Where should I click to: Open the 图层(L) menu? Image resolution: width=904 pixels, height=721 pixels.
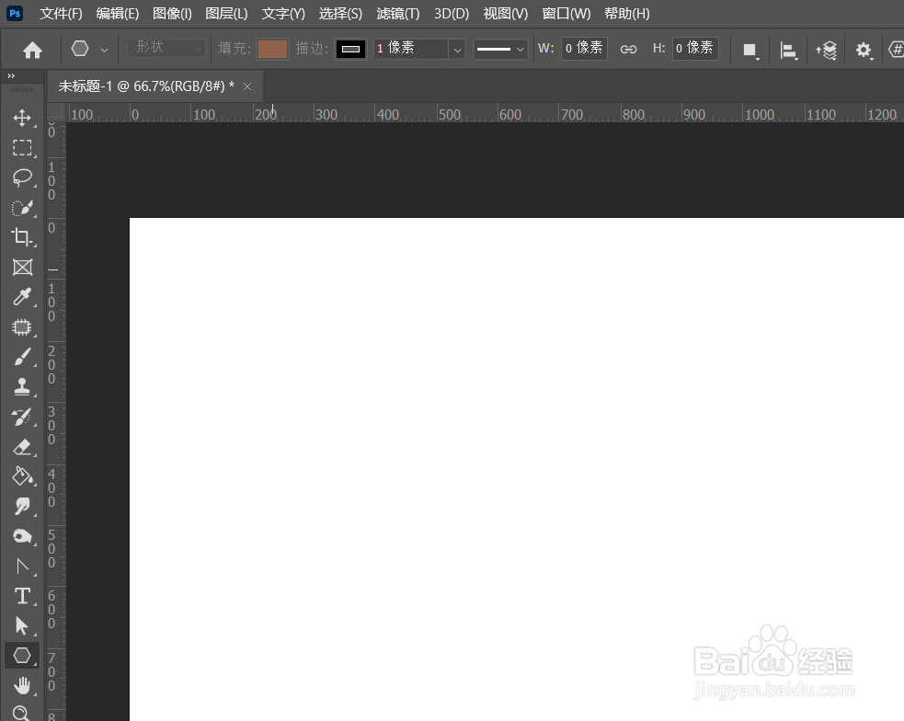[x=226, y=13]
